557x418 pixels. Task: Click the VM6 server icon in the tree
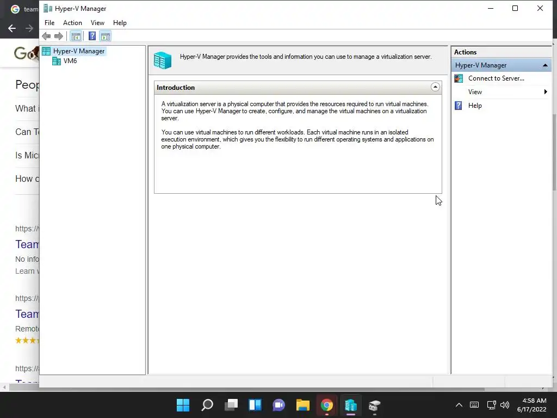tap(57, 61)
